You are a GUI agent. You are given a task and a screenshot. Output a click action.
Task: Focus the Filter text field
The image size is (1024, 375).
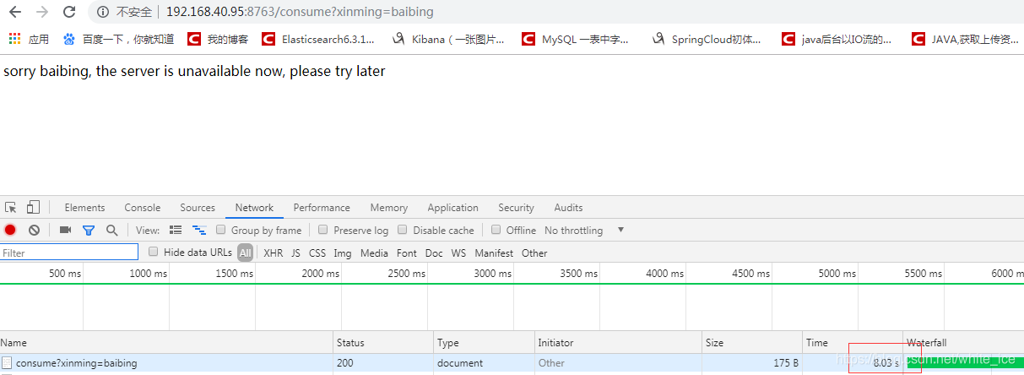[69, 253]
